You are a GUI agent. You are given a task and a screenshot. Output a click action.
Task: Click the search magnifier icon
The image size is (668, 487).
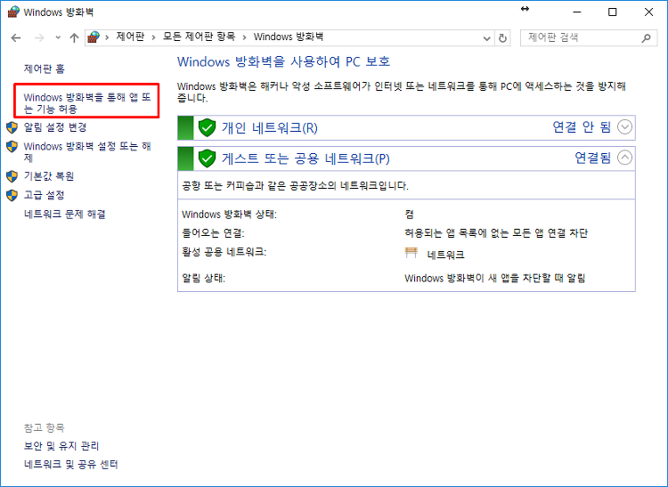(647, 38)
